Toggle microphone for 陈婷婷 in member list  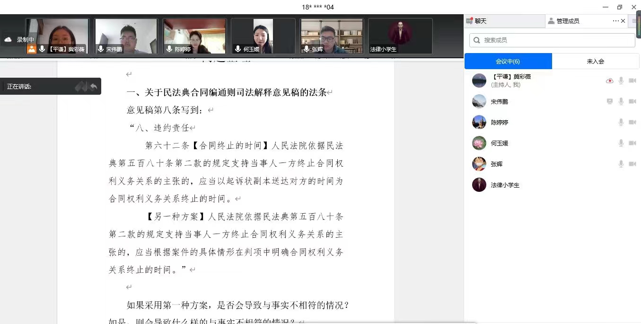(x=621, y=122)
